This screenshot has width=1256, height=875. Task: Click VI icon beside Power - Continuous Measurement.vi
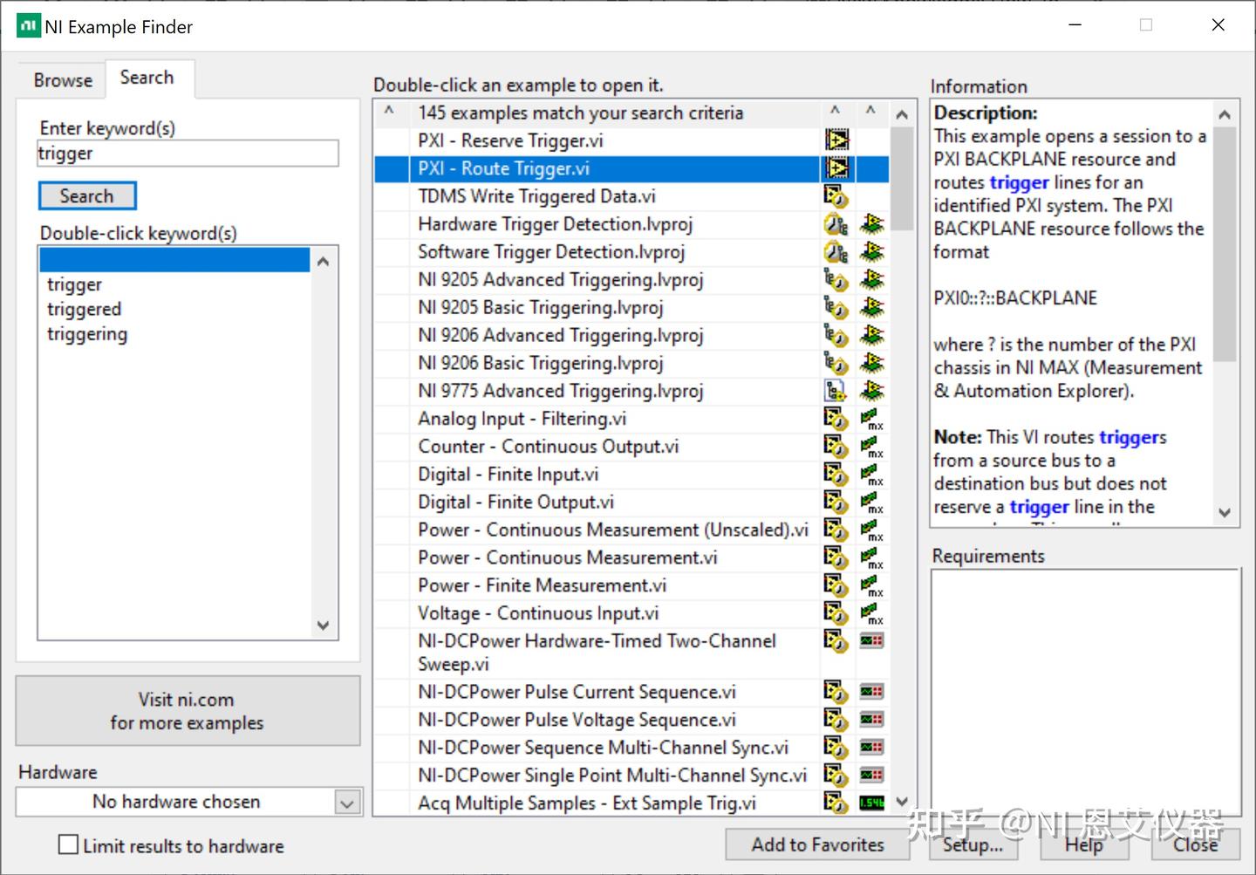pos(836,557)
